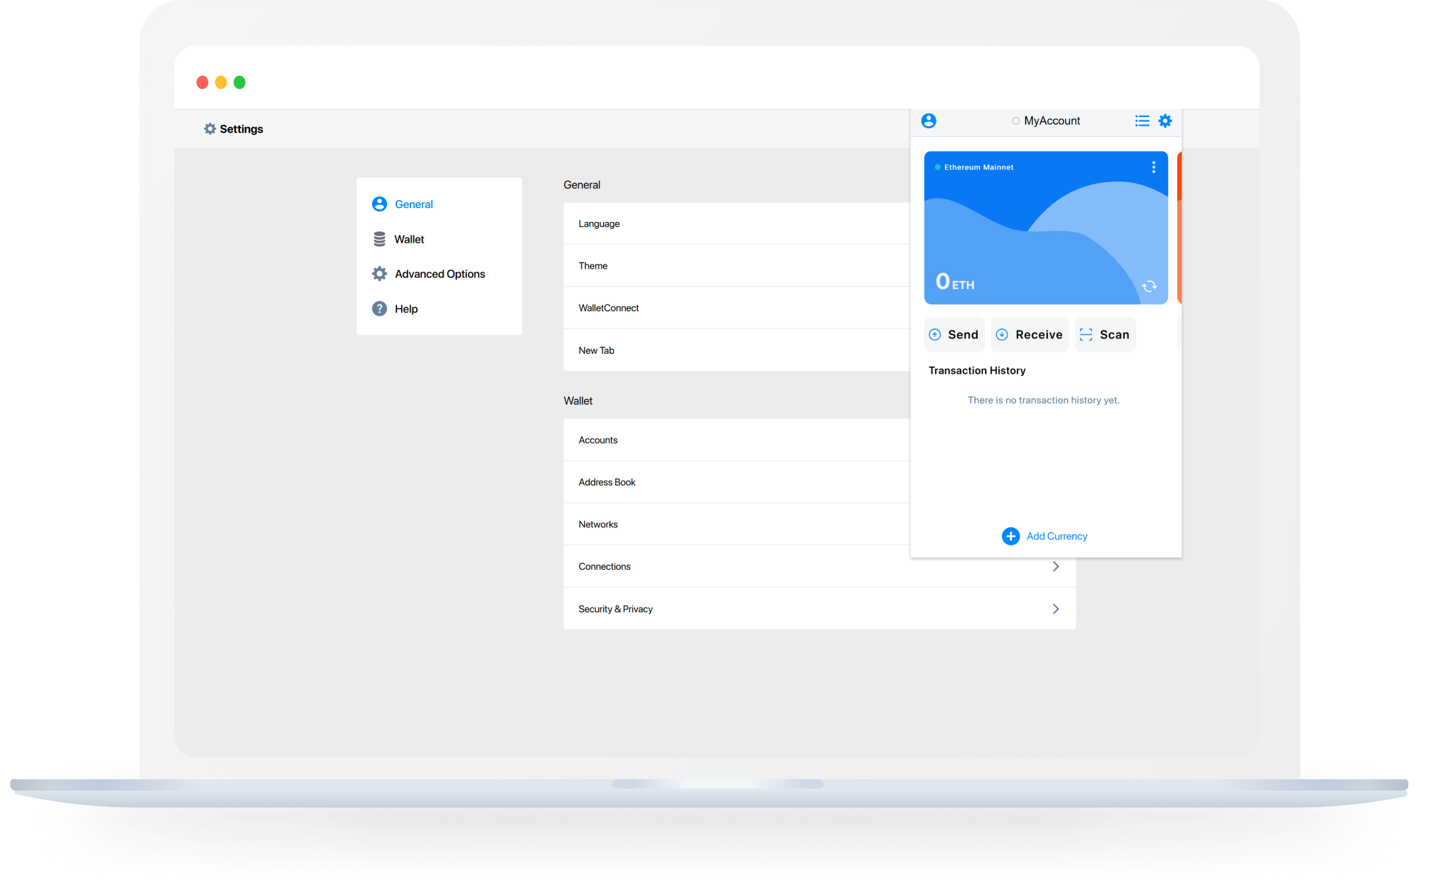
Task: Click the Advanced Options gear icon in the sidebar
Action: tap(379, 273)
